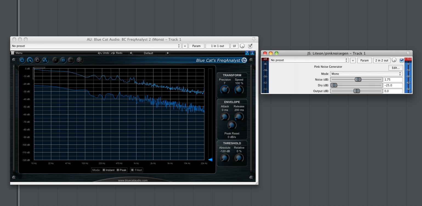Click the Speed knob under Transform
The width and height of the screenshot is (422, 206).
coord(239,89)
